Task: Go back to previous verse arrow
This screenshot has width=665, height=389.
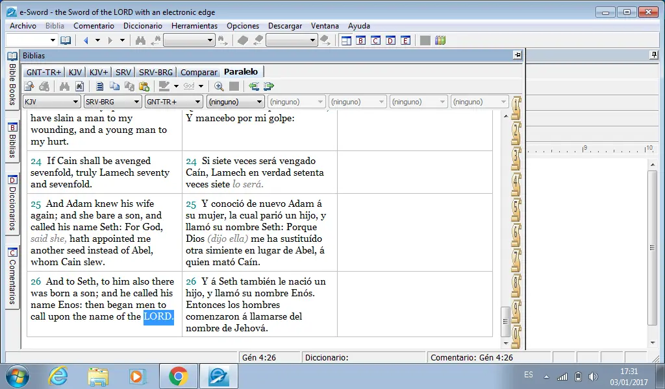Action: [86, 41]
